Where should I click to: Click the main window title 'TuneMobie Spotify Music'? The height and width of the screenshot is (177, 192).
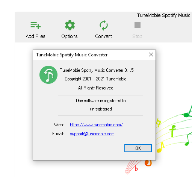click(164, 15)
